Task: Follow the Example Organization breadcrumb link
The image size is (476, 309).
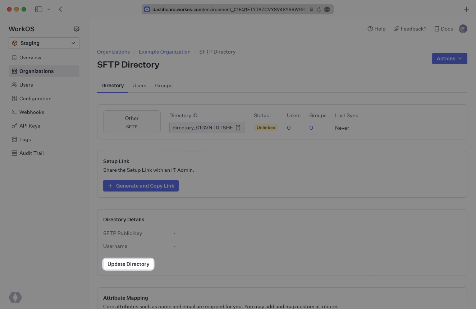Action: [x=165, y=52]
